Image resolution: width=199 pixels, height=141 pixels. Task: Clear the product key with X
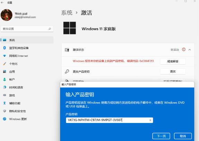pyautogui.click(x=150, y=120)
